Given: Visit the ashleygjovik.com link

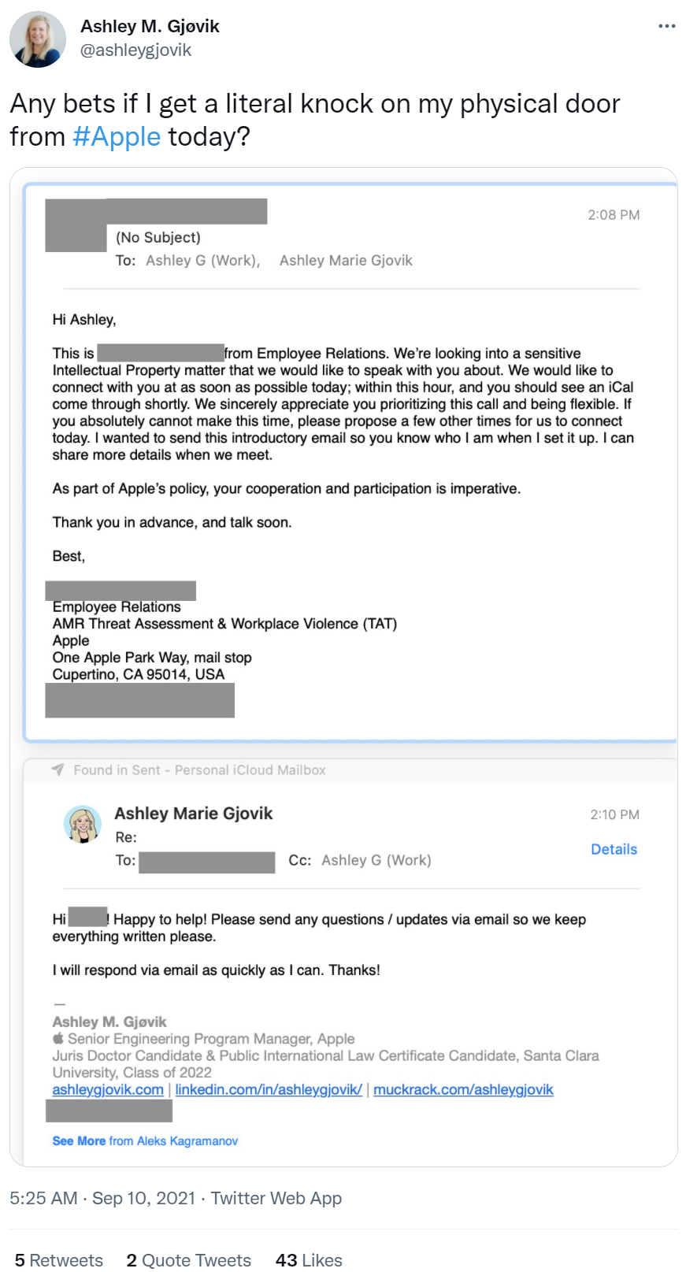Looking at the screenshot, I should coord(108,1089).
